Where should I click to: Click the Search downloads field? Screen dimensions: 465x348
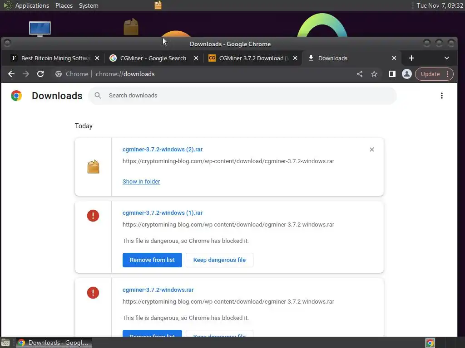[x=242, y=96]
